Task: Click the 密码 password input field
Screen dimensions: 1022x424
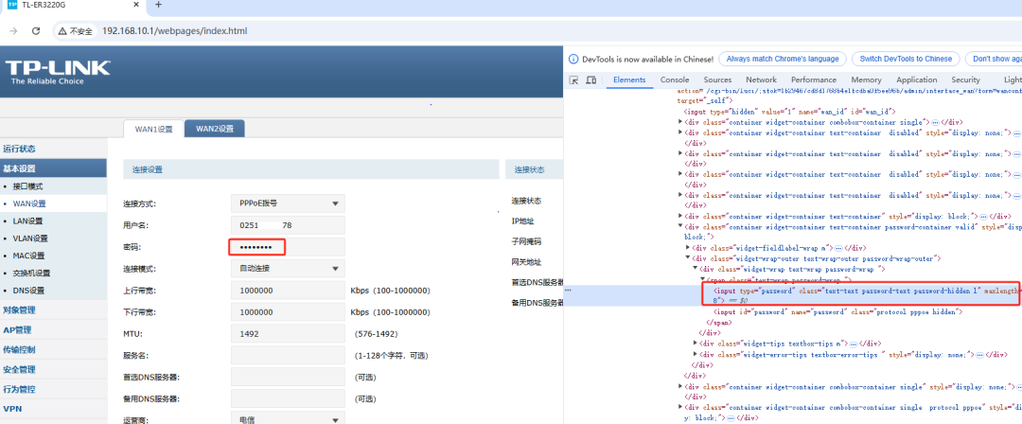Action: point(257,247)
